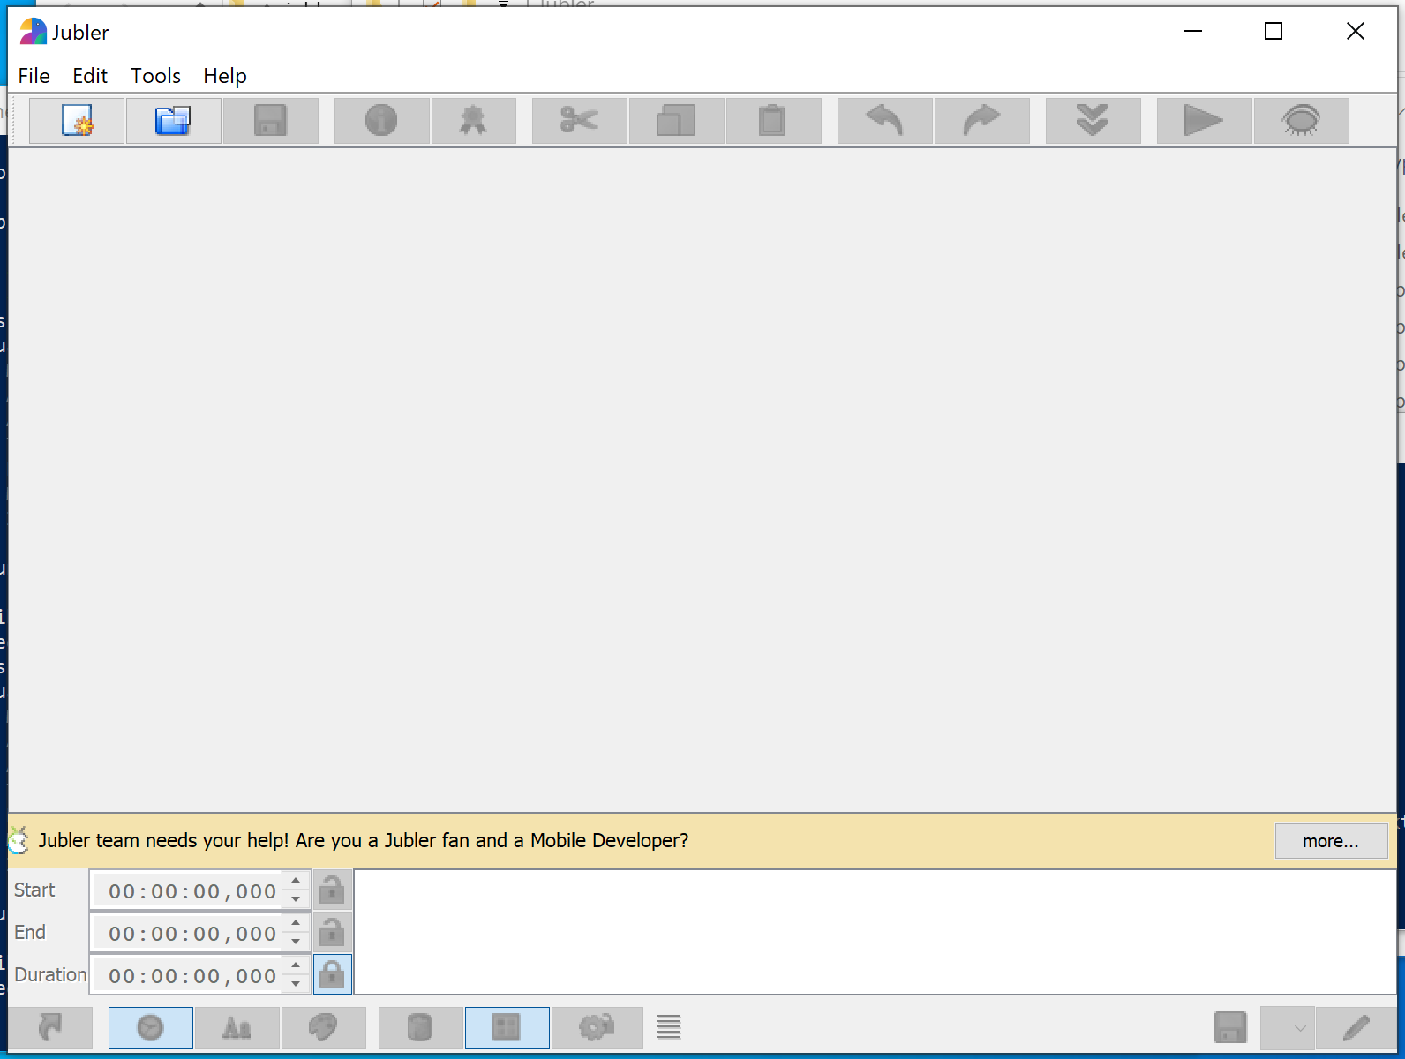The height and width of the screenshot is (1059, 1405).
Task: Click the curved arrow icon in bottom bar
Action: pos(50,1027)
